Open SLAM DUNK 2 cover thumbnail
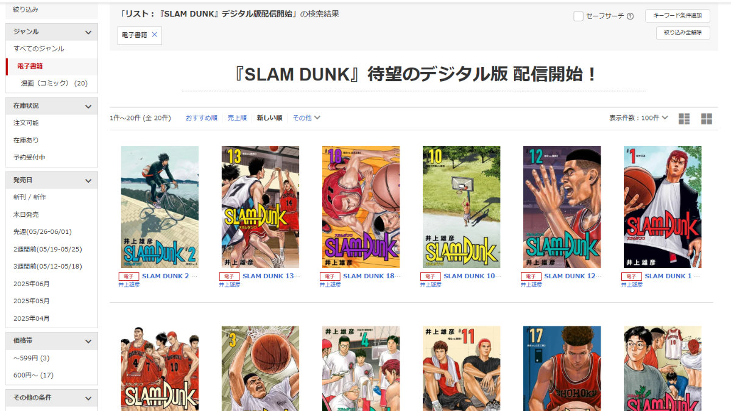 [160, 207]
